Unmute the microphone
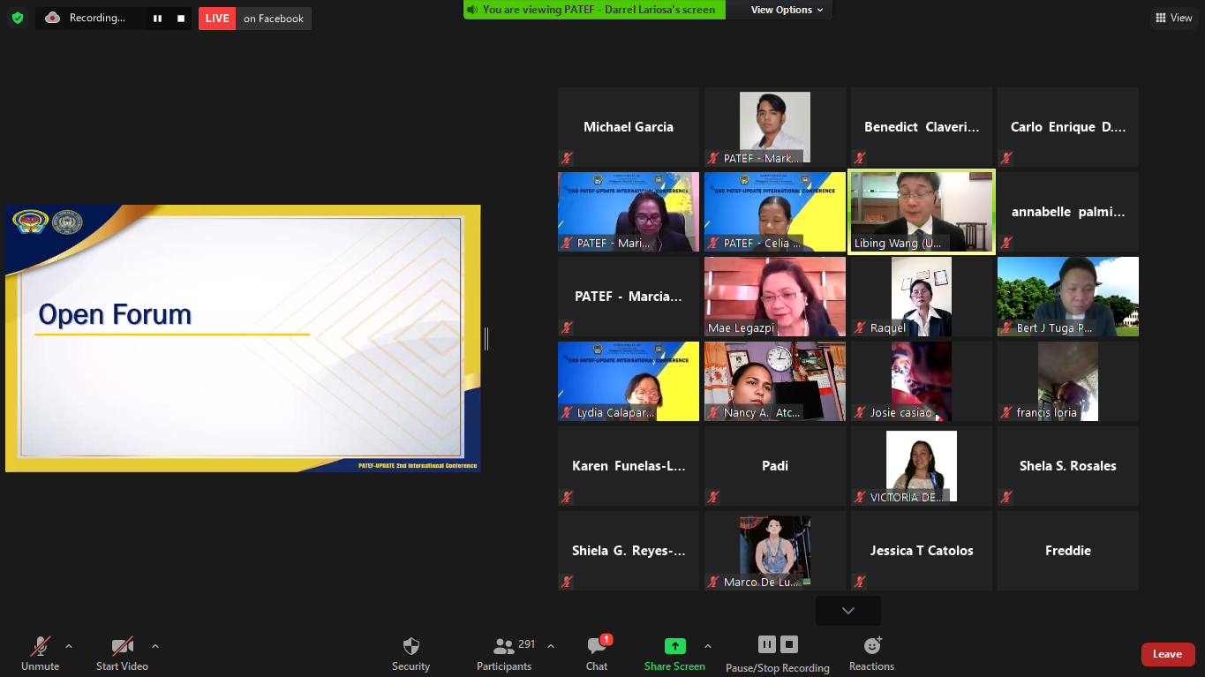 pyautogui.click(x=41, y=654)
